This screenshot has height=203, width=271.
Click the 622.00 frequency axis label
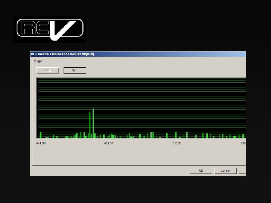(109, 143)
